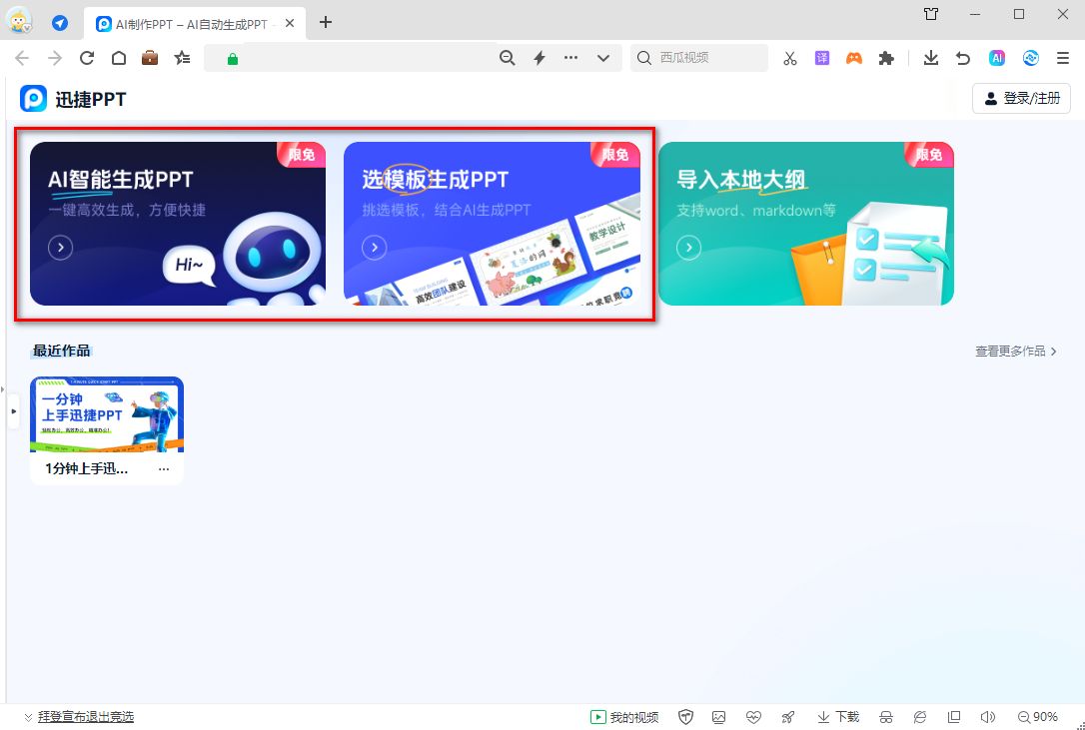The height and width of the screenshot is (730, 1085).
Task: Open the AI智能生成PPT card
Action: pyautogui.click(x=178, y=224)
